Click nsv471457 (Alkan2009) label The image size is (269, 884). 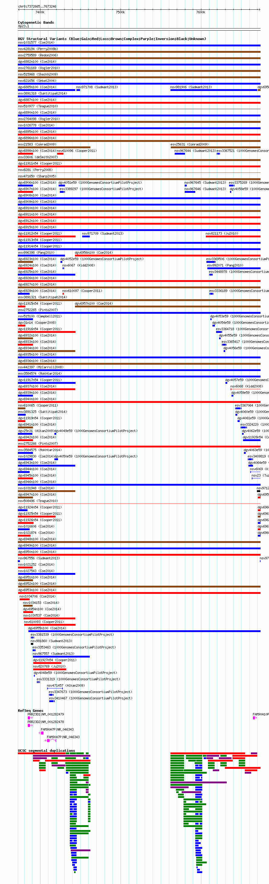coord(66,686)
